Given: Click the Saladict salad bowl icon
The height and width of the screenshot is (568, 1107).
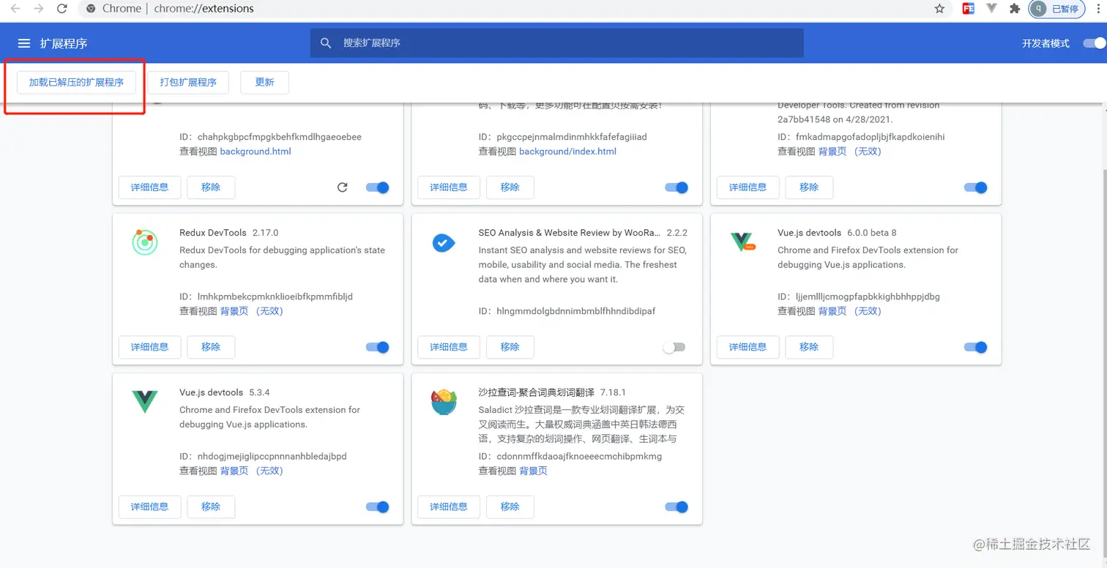Looking at the screenshot, I should pos(444,402).
